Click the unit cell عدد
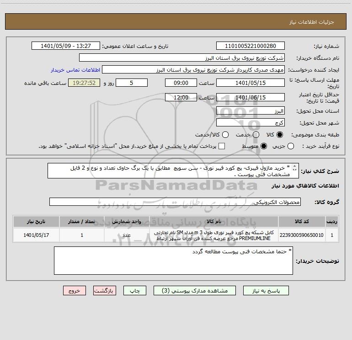Viewport: 352px width, 340px height. (127, 235)
